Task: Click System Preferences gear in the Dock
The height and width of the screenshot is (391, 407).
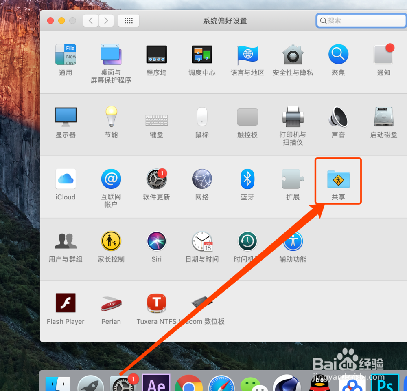Action: (x=123, y=384)
